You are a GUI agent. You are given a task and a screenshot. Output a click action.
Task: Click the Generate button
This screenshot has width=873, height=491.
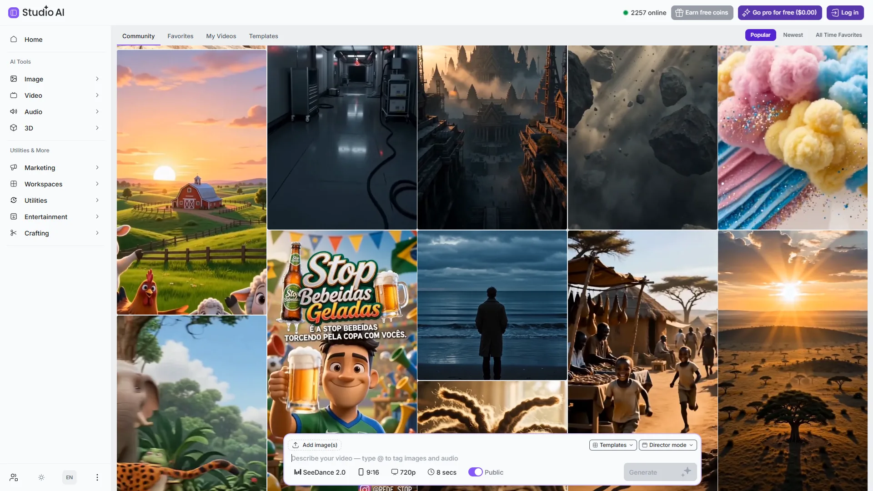tap(660, 472)
